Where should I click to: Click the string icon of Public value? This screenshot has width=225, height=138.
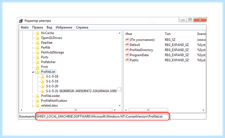[127, 60]
